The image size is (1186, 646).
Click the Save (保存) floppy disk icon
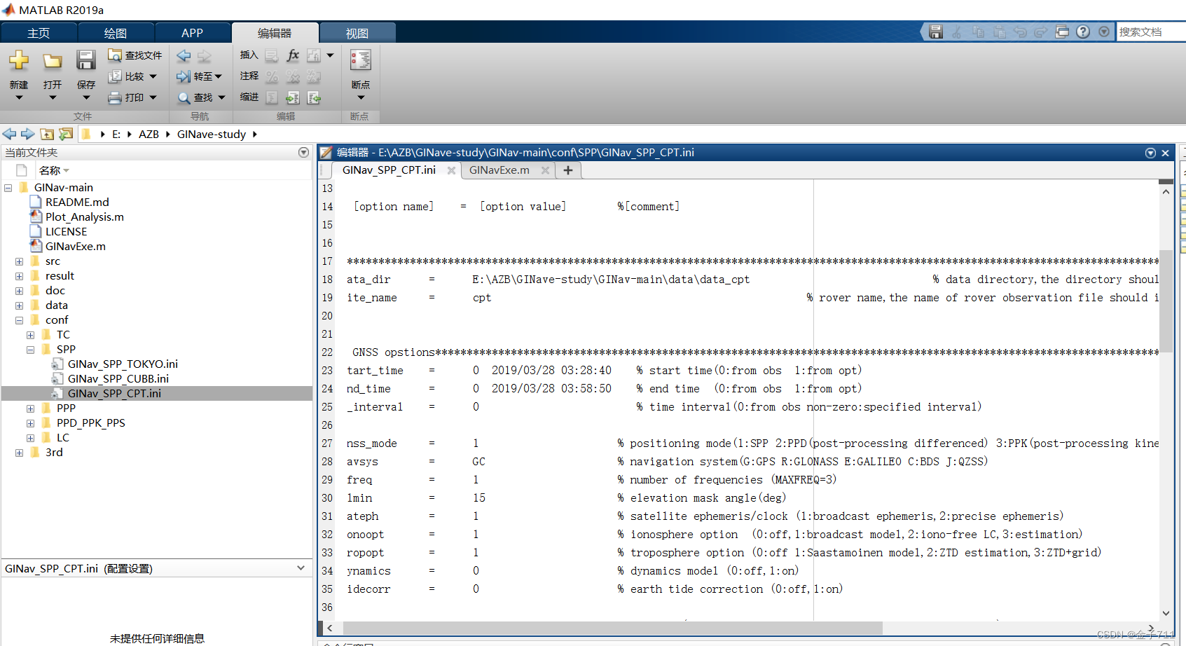click(86, 60)
